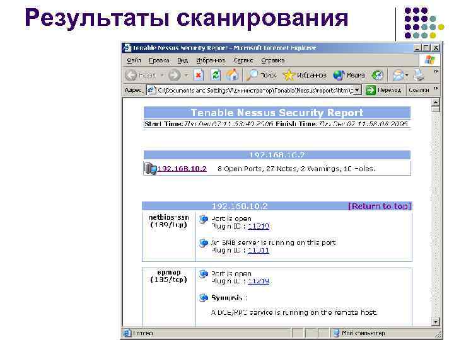Click the info icon next to epmap 'Port is open'
This screenshot has height=340, width=454.
tap(204, 273)
